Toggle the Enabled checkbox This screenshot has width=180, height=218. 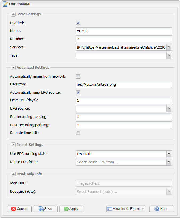tap(78, 23)
